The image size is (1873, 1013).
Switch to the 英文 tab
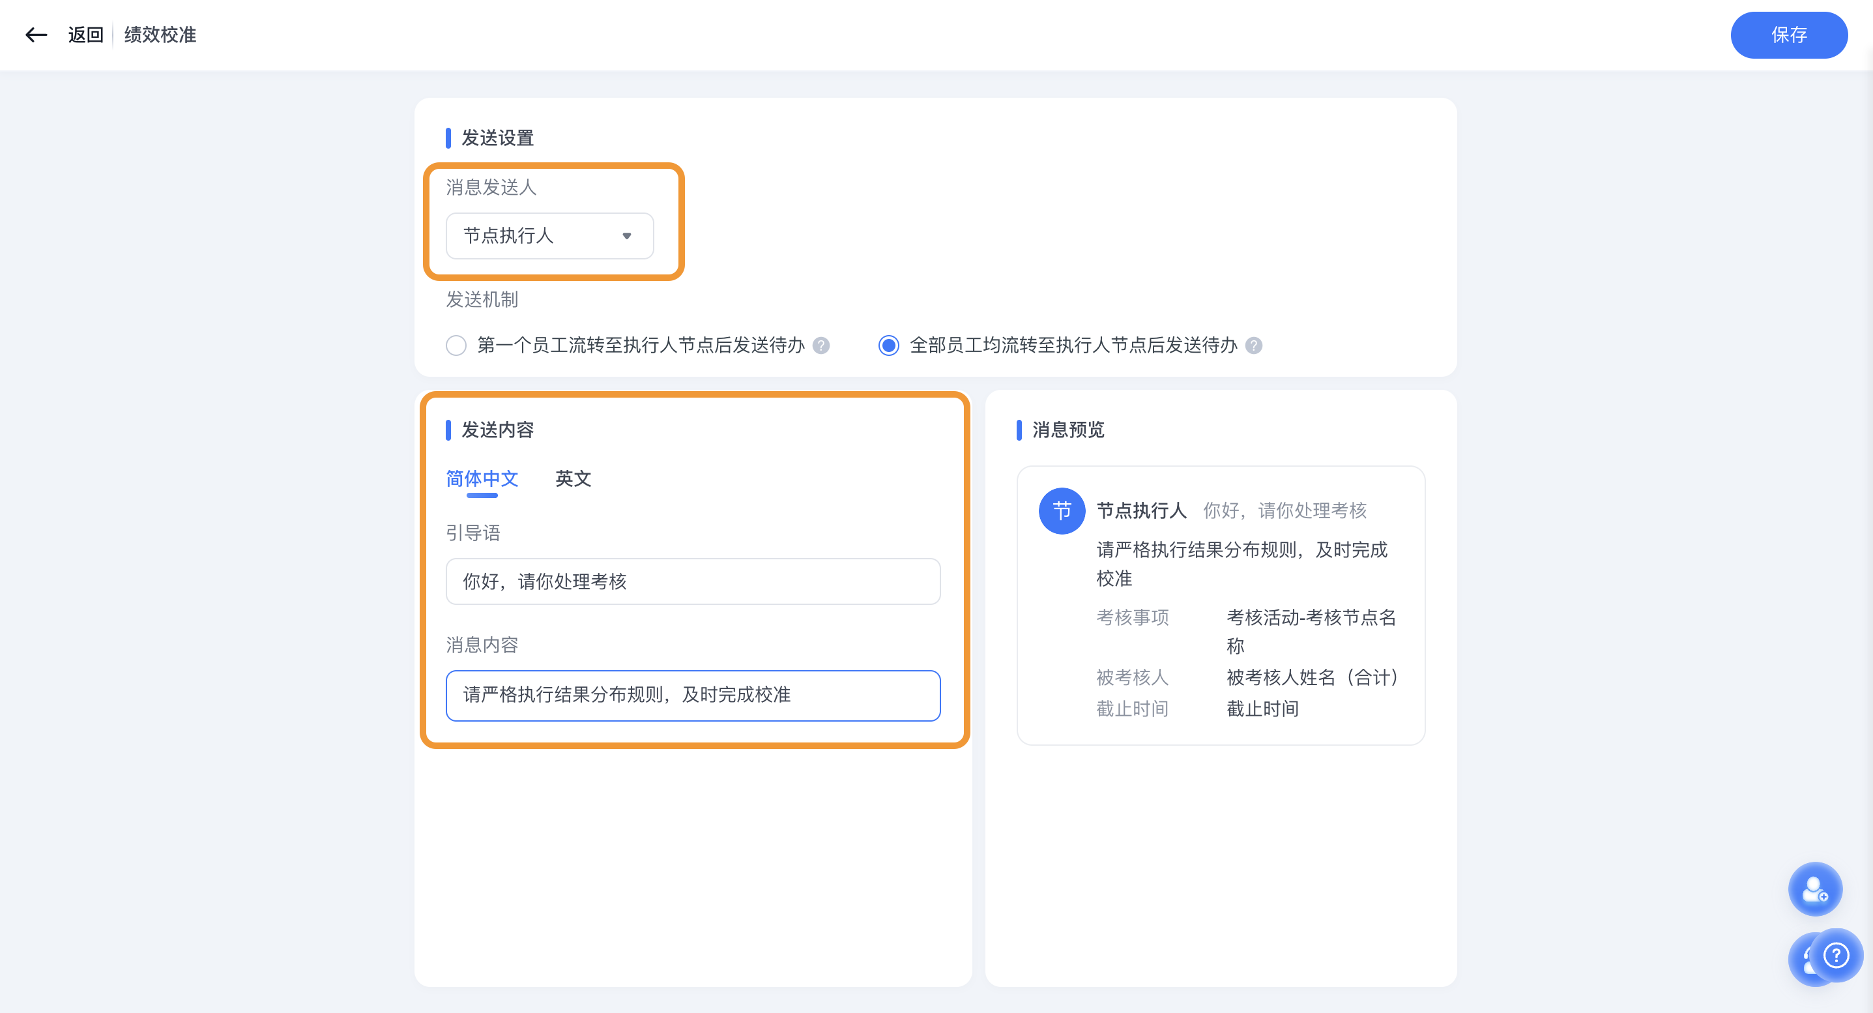coord(573,479)
